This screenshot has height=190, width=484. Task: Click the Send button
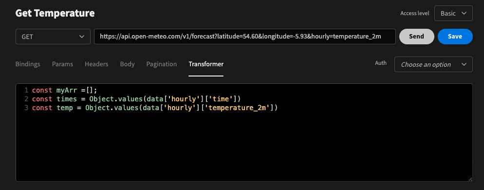point(416,37)
